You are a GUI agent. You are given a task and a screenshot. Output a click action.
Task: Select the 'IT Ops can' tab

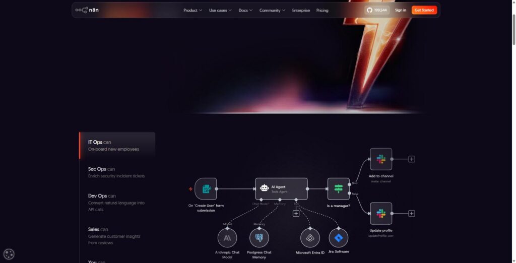[117, 146]
